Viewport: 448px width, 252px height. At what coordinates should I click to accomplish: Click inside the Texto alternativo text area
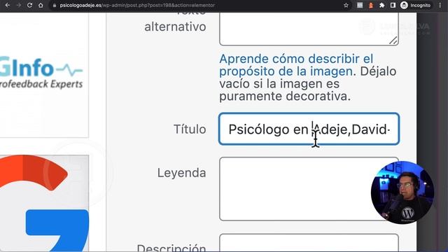(x=309, y=29)
